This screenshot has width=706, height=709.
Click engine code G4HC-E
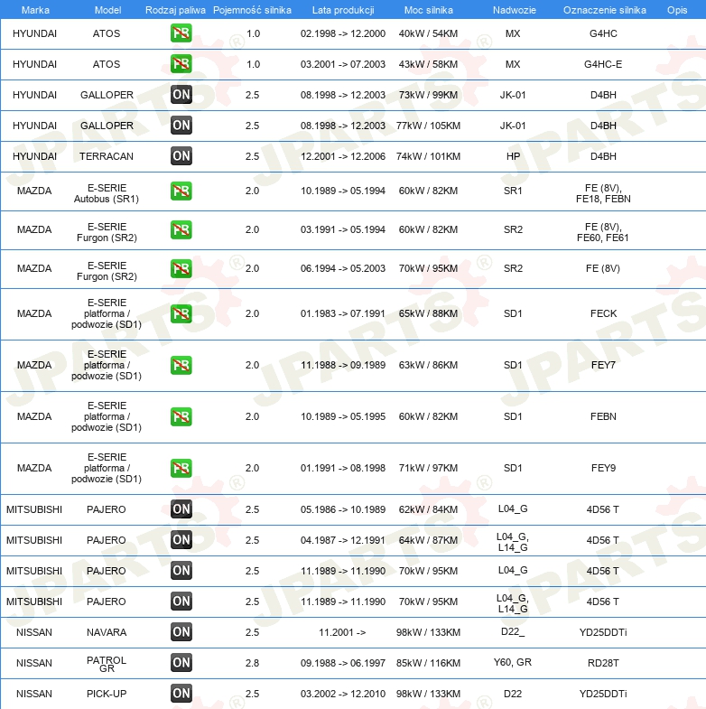point(603,64)
